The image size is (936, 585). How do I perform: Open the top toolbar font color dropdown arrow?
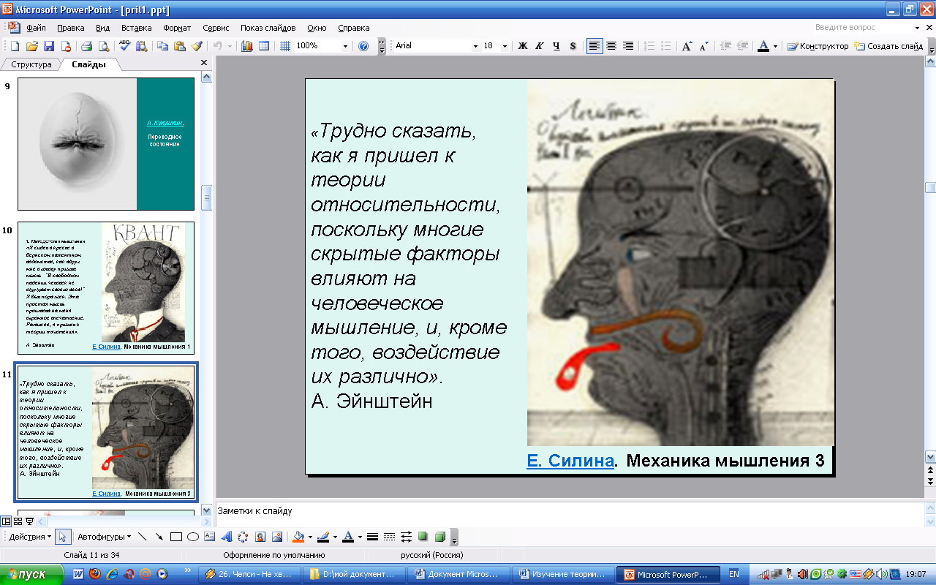point(776,46)
